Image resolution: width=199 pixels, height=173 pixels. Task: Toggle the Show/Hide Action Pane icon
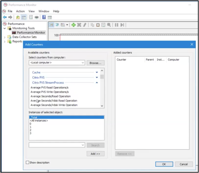click(x=50, y=17)
